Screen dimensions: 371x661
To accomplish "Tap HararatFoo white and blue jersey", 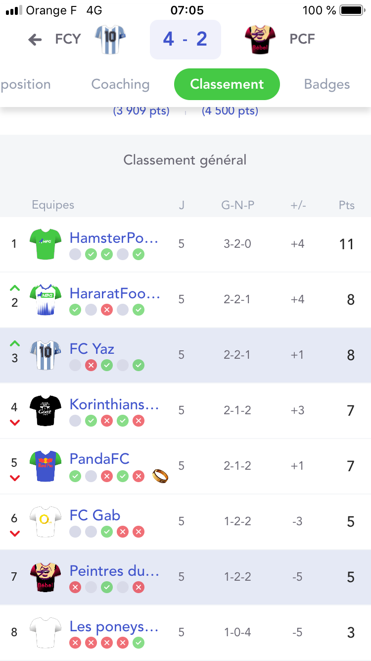I will pos(46,299).
